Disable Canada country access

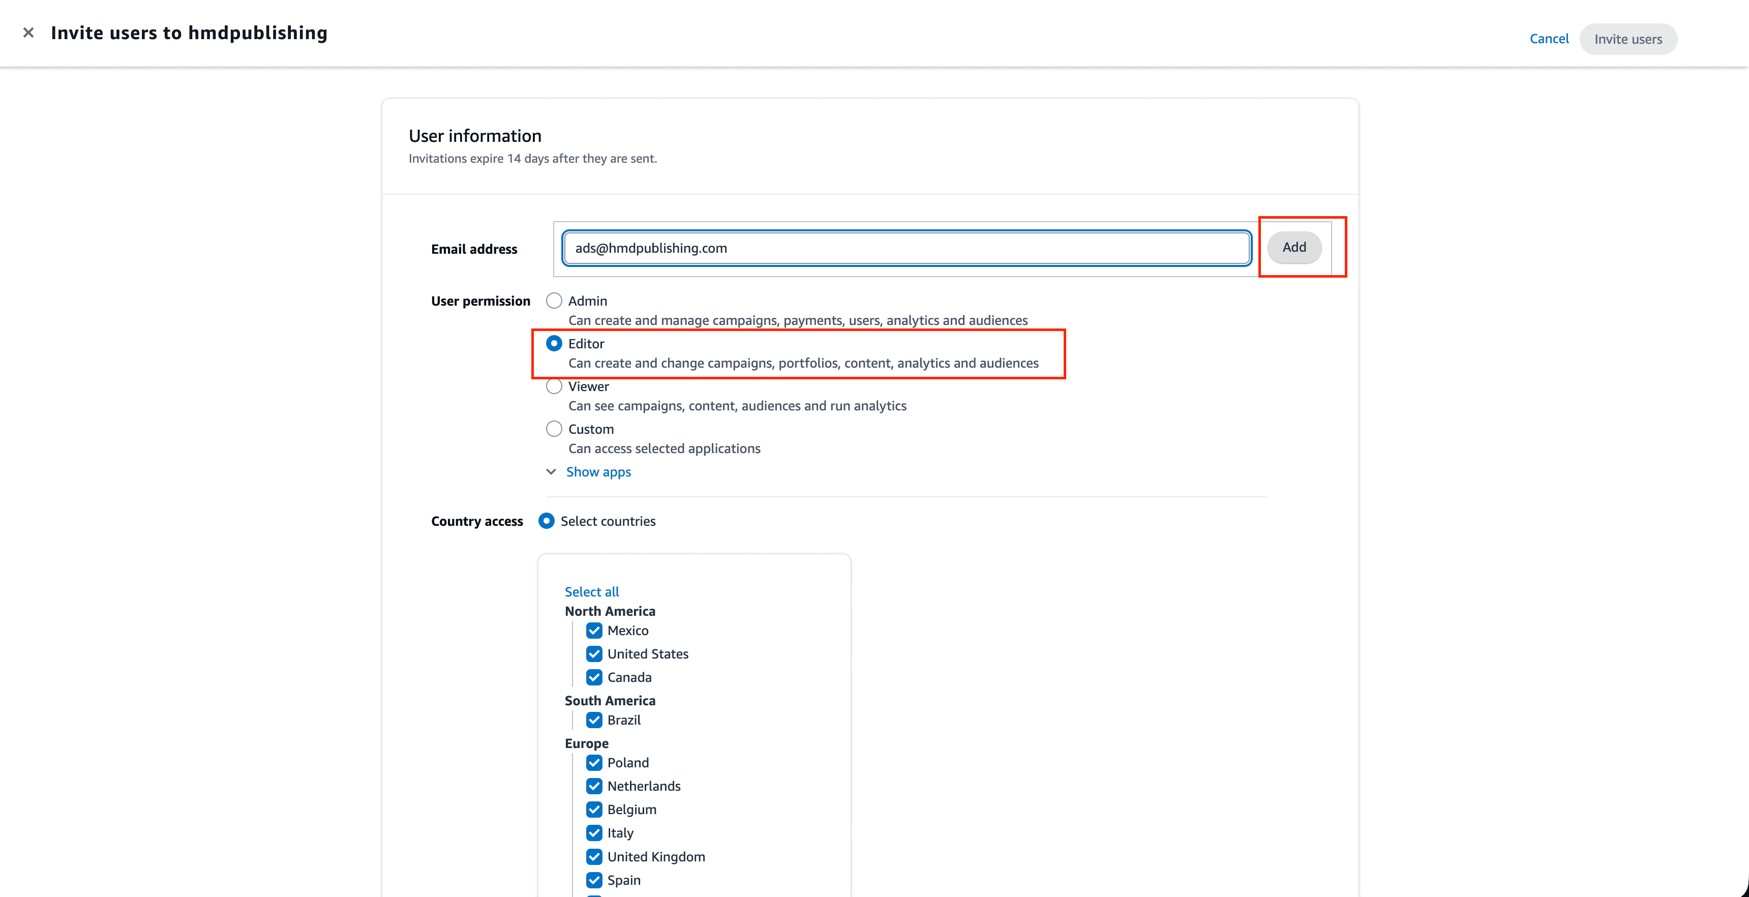[x=594, y=677]
